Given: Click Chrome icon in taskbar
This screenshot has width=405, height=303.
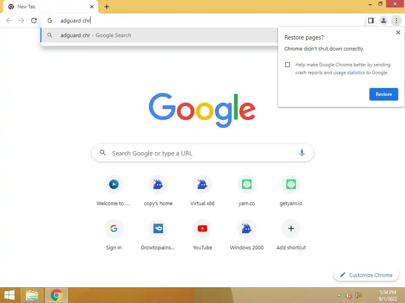Looking at the screenshot, I should [x=57, y=295].
